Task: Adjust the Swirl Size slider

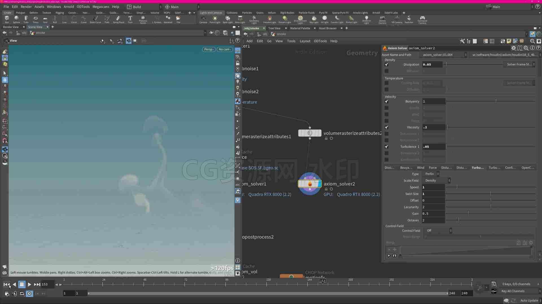Action: 491,194
